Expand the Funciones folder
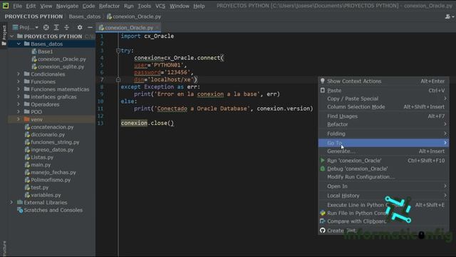This screenshot has width=456, height=257. 19,82
